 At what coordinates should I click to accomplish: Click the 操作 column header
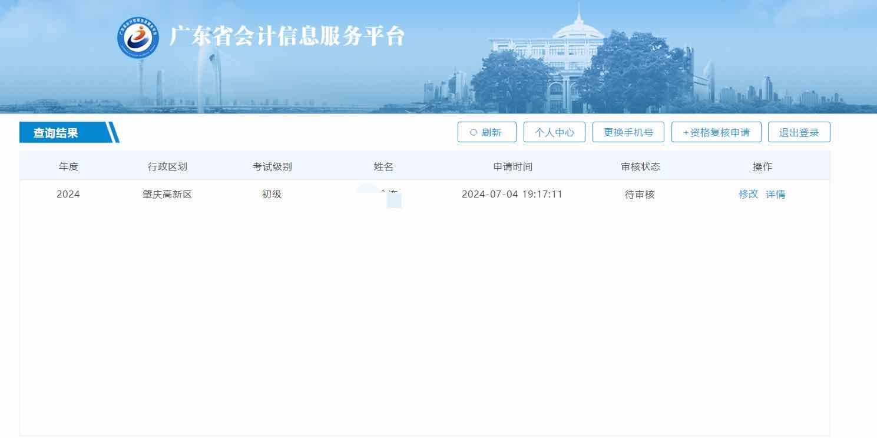[x=762, y=166]
